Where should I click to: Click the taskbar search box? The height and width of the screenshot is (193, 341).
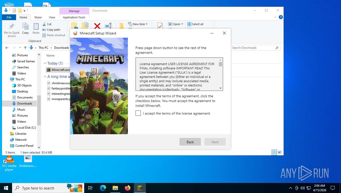click(48, 188)
